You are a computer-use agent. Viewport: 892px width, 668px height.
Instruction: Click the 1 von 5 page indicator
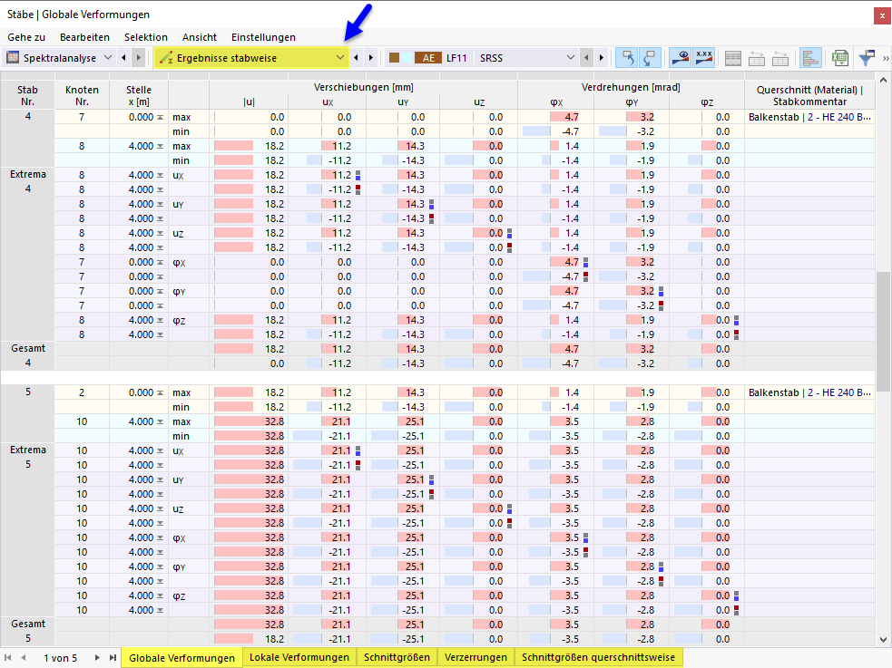click(60, 658)
